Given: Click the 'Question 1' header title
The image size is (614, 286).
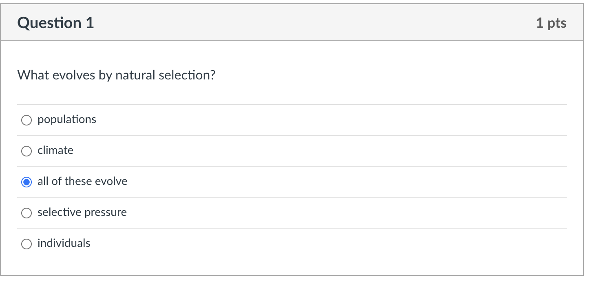Looking at the screenshot, I should (x=55, y=23).
